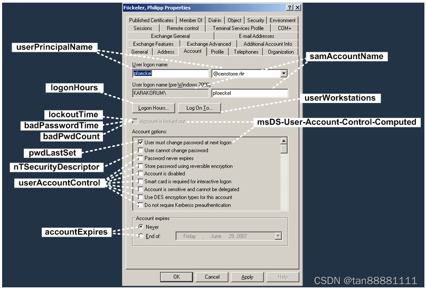Open Terminal Services Profile tab

(238, 29)
